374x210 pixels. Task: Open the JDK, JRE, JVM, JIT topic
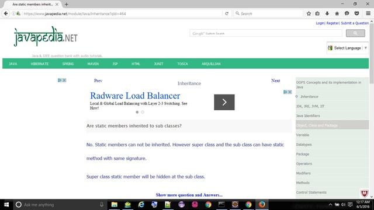310,106
